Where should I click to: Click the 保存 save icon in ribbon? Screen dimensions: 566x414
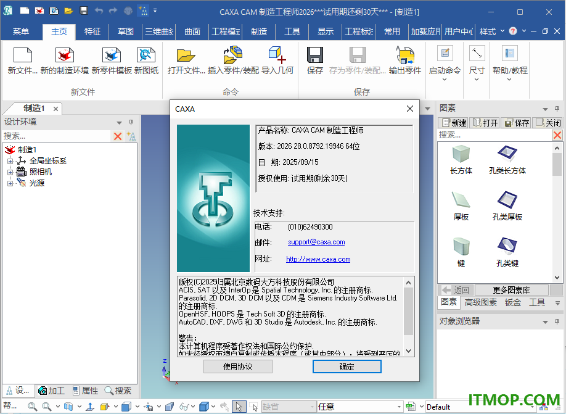pyautogui.click(x=315, y=55)
